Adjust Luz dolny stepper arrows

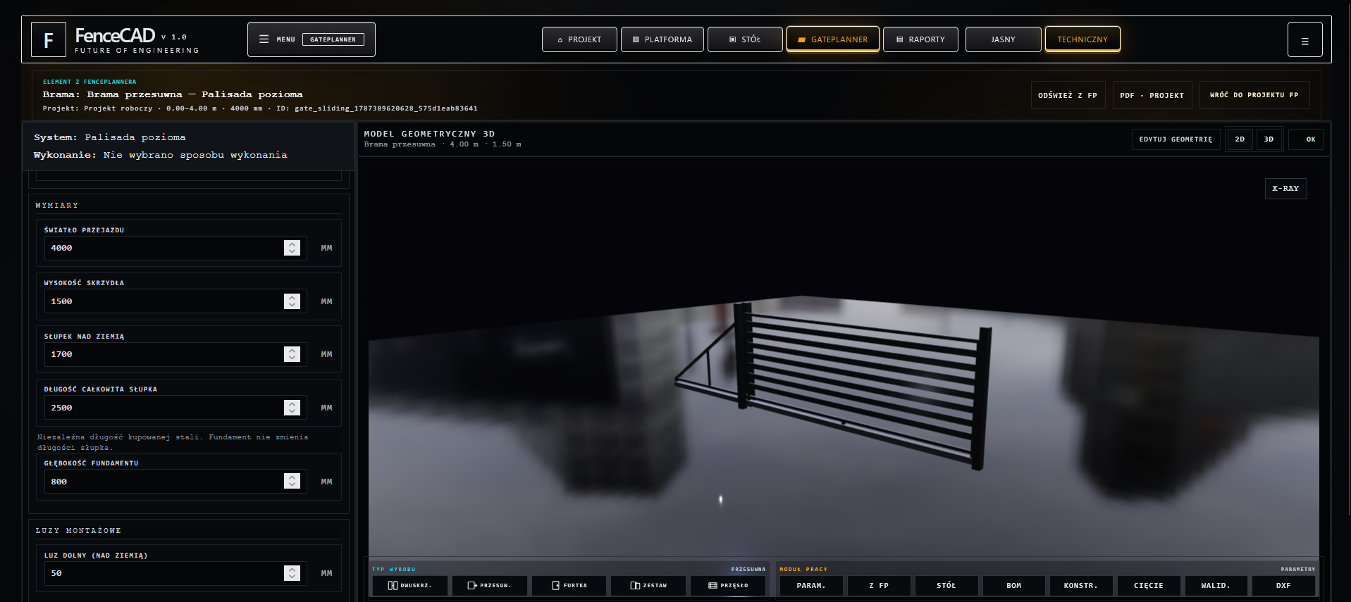(x=292, y=573)
